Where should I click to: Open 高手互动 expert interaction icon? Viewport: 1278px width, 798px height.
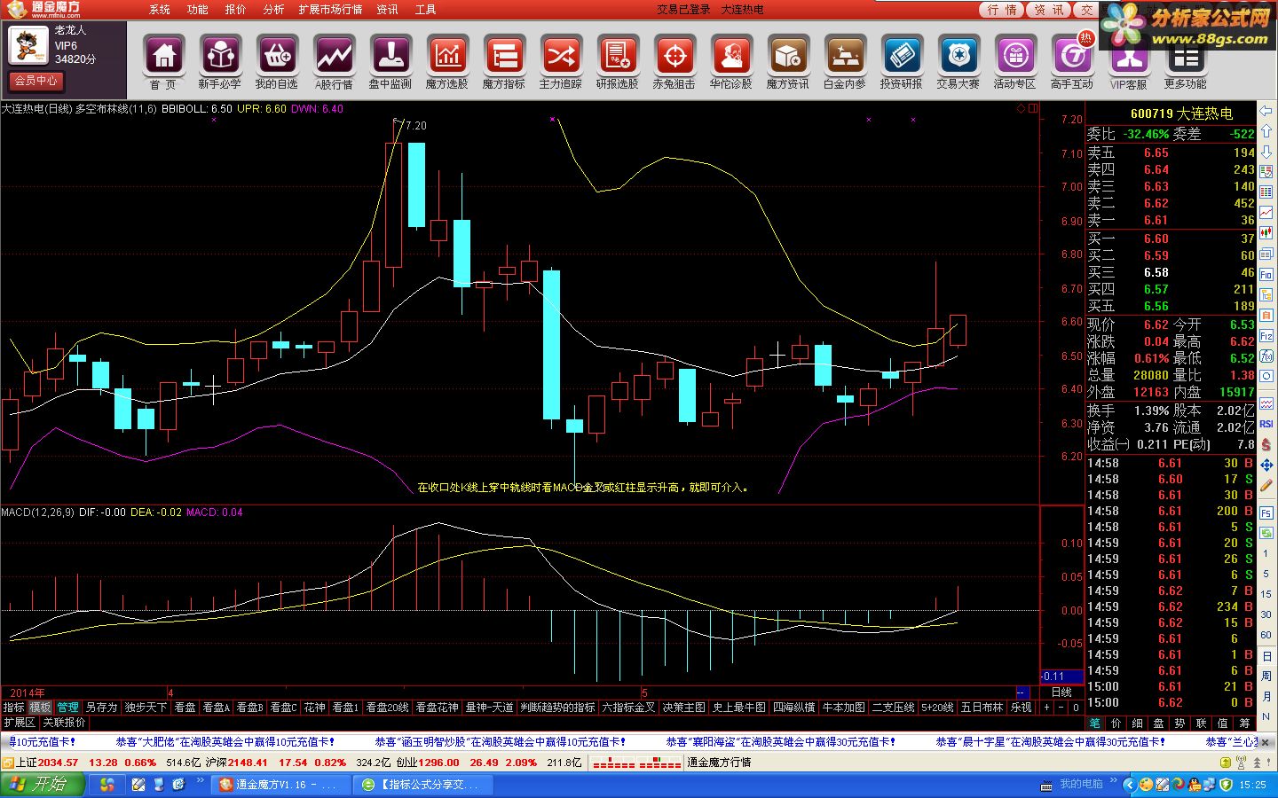coord(1072,57)
